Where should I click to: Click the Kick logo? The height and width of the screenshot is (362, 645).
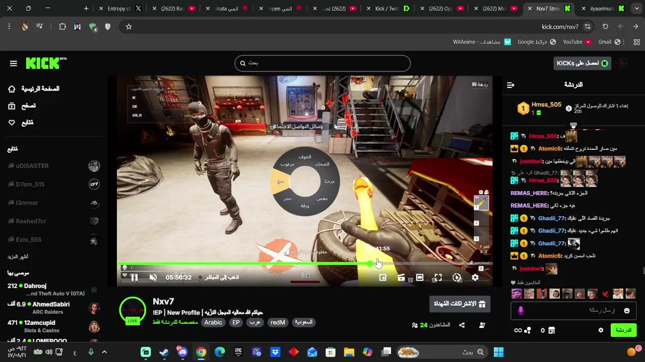click(x=46, y=63)
